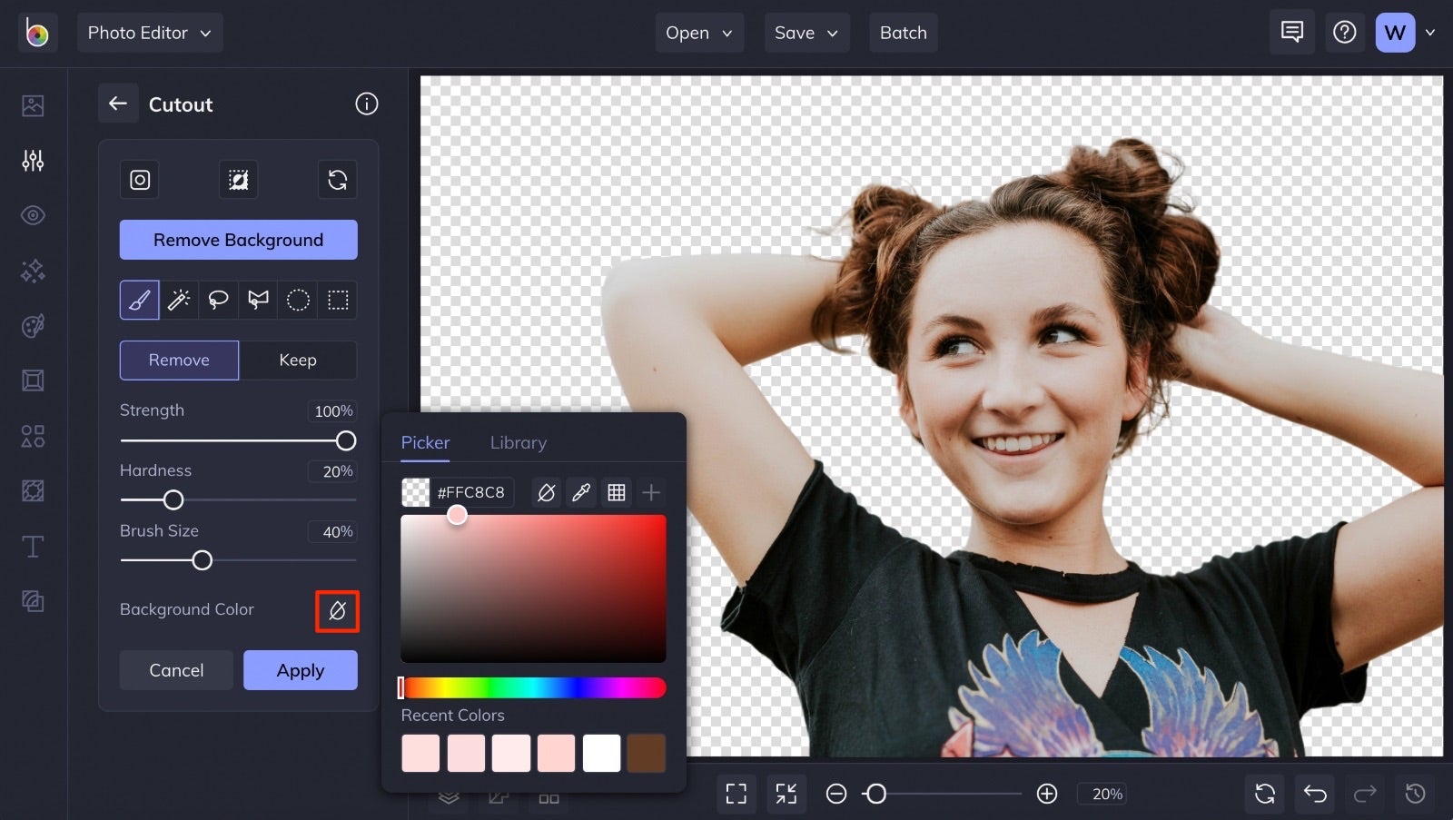Select the rectangular selection tool
Image resolution: width=1453 pixels, height=820 pixels.
(x=337, y=300)
